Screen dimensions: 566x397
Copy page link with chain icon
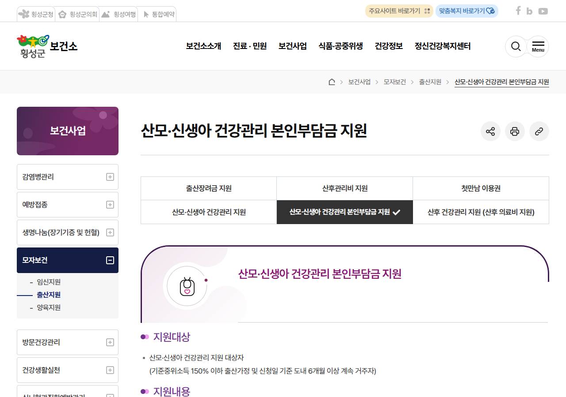click(539, 131)
